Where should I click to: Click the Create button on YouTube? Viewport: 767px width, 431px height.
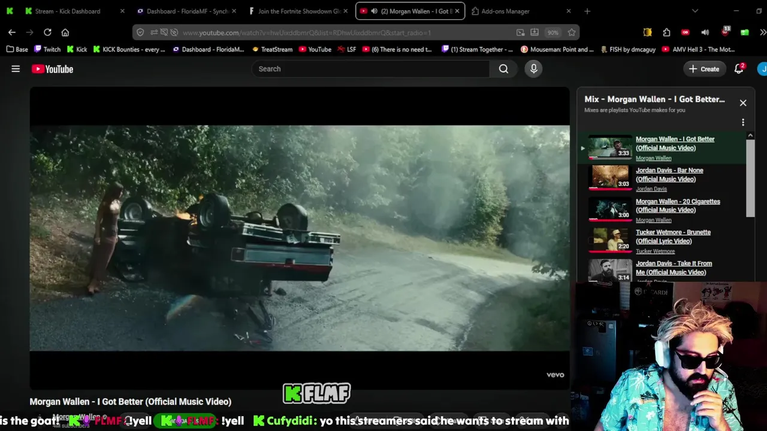click(x=703, y=69)
